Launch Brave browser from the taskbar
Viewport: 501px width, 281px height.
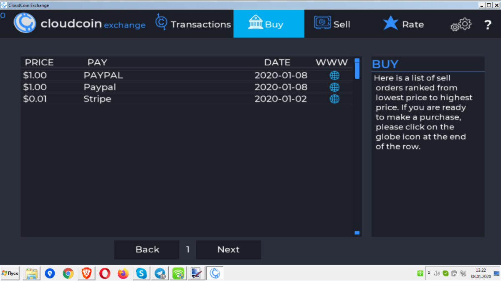click(86, 274)
